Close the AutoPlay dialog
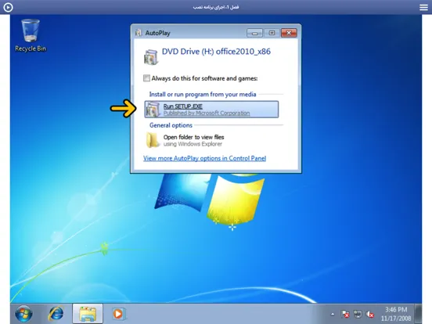Viewport: 432px width, 324px height. (289, 33)
